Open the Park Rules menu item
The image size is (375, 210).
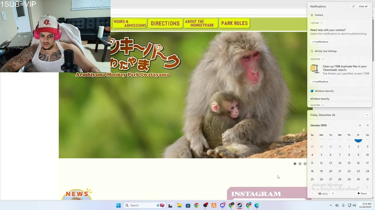[x=234, y=23]
